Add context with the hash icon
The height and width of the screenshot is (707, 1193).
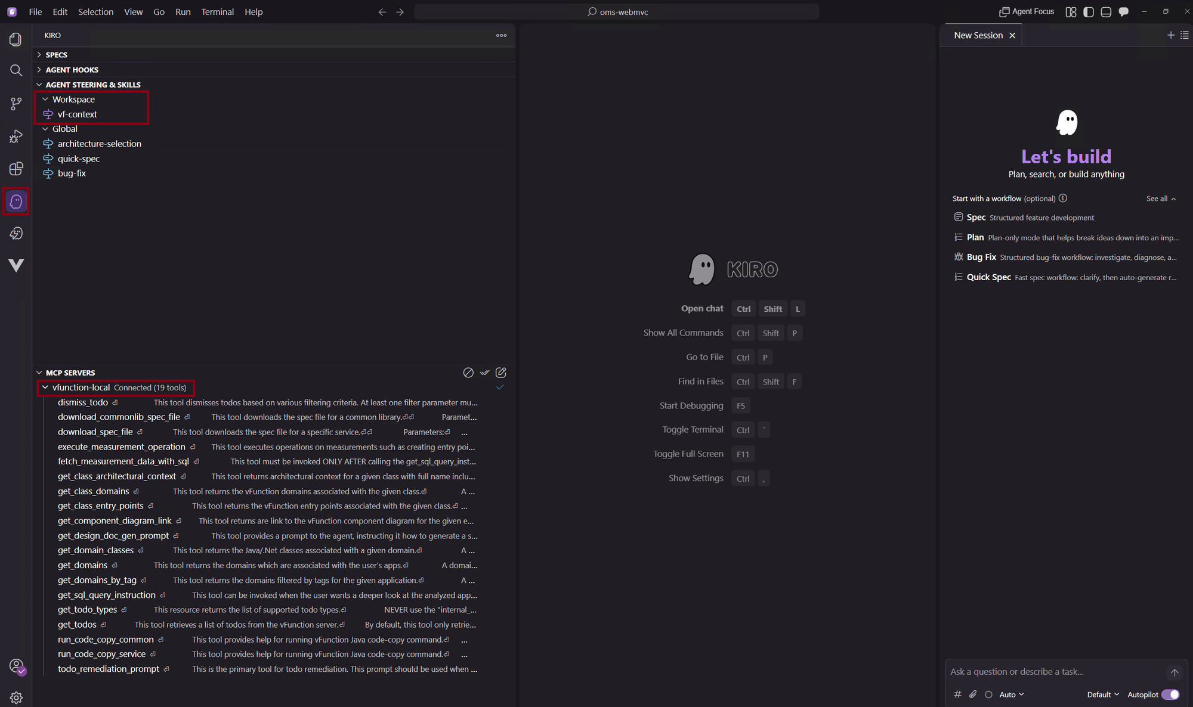957,694
